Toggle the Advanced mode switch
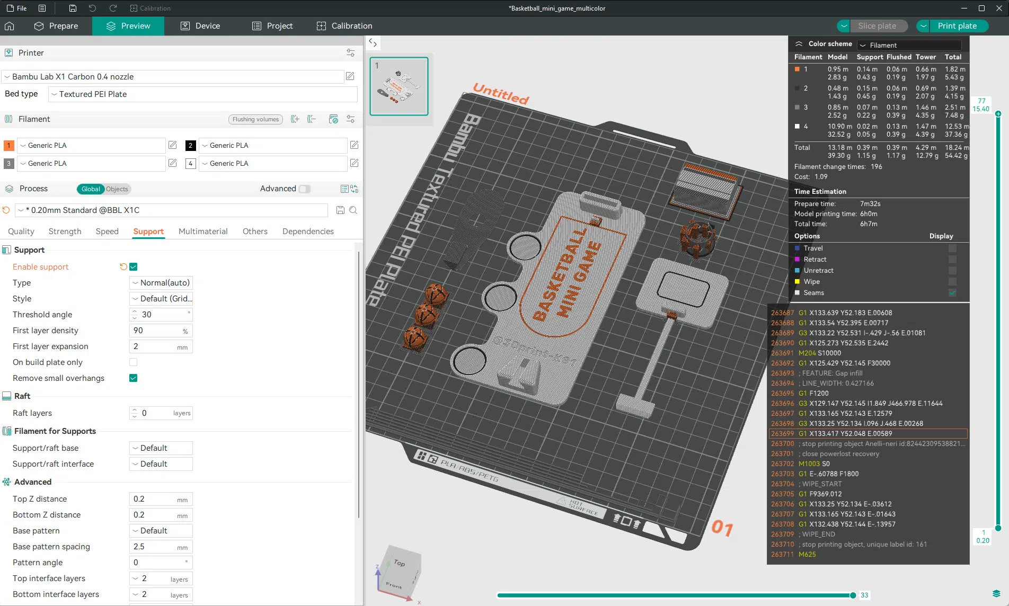Screen dimensions: 1009x606 coord(304,189)
